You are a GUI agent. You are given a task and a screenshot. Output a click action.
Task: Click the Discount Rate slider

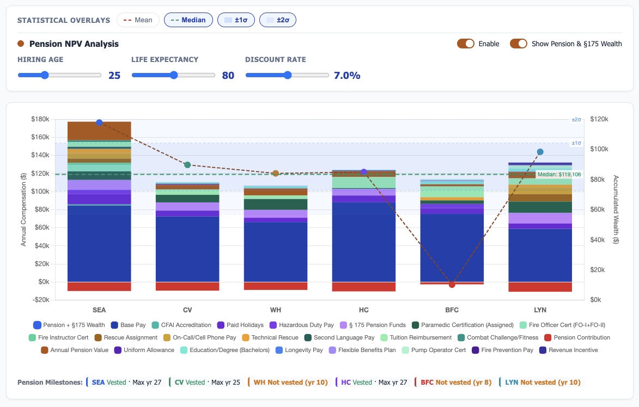(x=287, y=75)
